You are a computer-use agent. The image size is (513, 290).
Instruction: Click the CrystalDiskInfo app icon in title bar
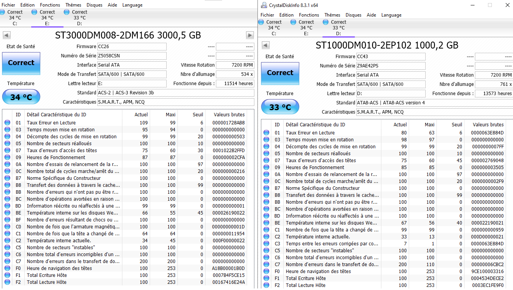coord(264,5)
